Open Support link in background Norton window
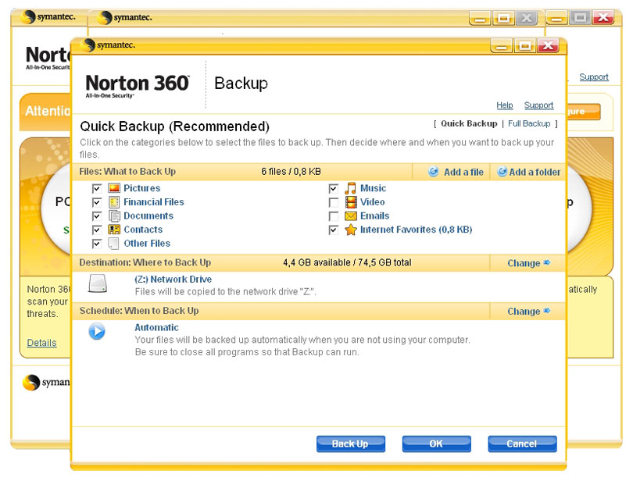Viewport: 633px width, 481px height. point(594,77)
